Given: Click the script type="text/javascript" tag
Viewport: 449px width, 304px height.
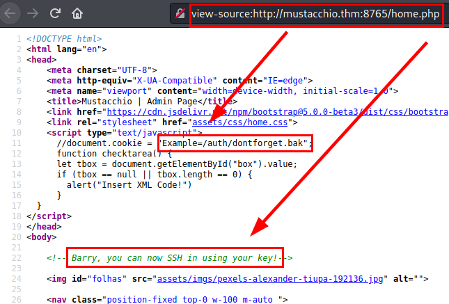Looking at the screenshot, I should (125, 133).
